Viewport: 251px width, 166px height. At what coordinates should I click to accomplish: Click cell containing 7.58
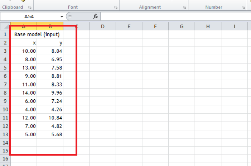pos(50,68)
